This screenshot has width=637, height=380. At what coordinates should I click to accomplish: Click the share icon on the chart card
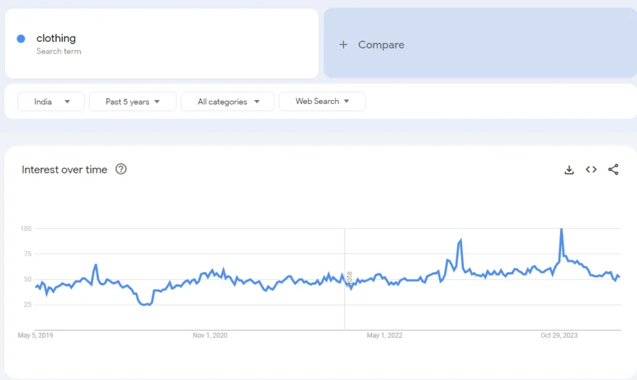tap(613, 170)
